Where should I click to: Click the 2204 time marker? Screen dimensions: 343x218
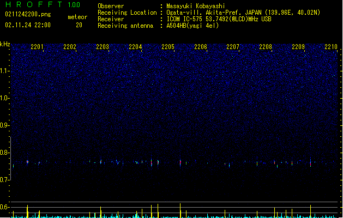pos(135,47)
